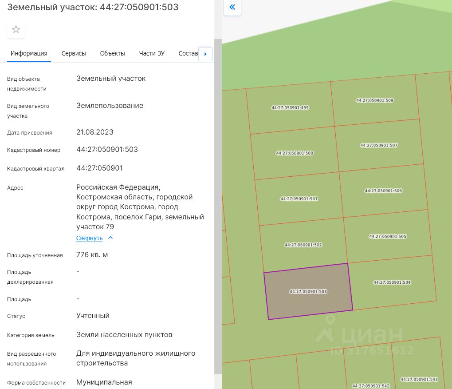Click label Площадь декларированная
The height and width of the screenshot is (389, 452).
click(30, 277)
